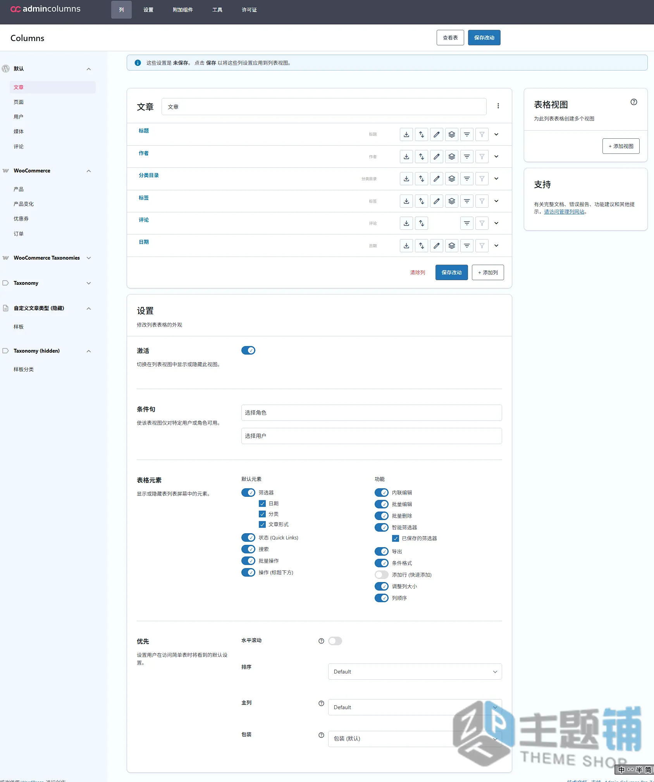This screenshot has width=654, height=782.
Task: Click the 清除列 link
Action: pos(418,272)
